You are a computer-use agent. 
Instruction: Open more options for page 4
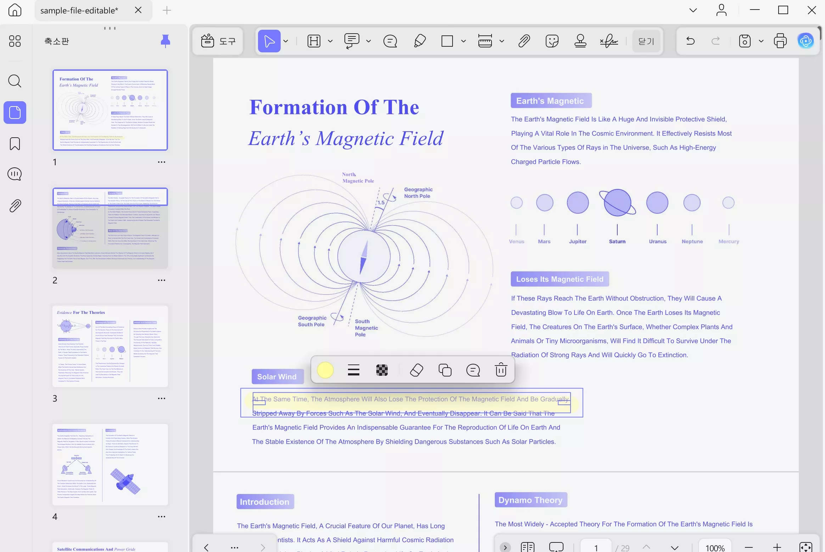(x=162, y=517)
